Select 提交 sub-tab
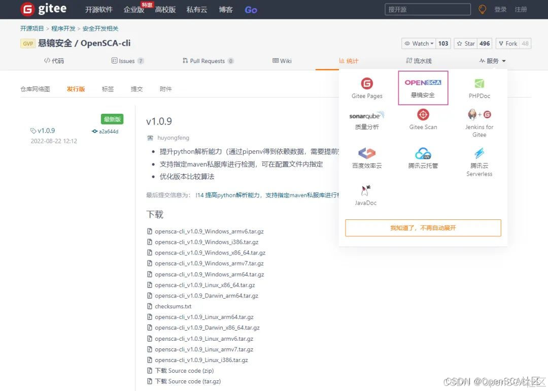This screenshot has width=548, height=391. 136,89
